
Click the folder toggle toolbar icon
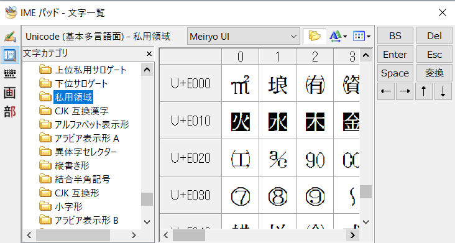[315, 36]
